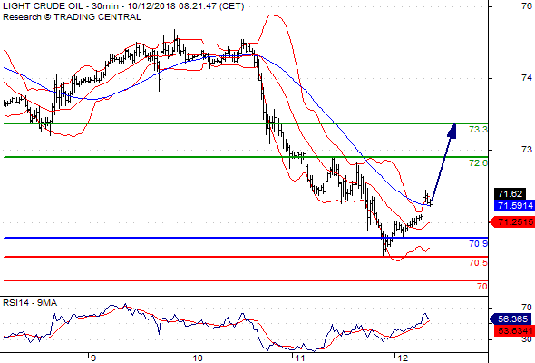535x363 pixels.
Task: Select the red 71.2515 price tag
Action: click(512, 222)
